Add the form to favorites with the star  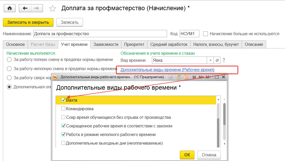coord(52,9)
